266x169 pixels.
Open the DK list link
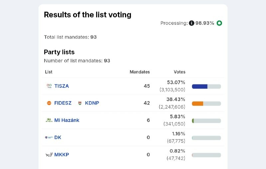58,137
